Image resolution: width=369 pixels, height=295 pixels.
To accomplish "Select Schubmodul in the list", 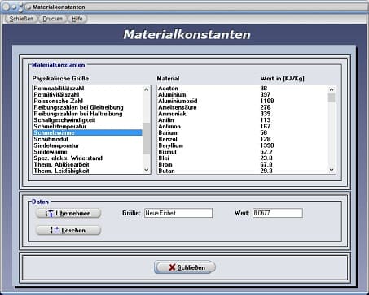I will (87, 139).
